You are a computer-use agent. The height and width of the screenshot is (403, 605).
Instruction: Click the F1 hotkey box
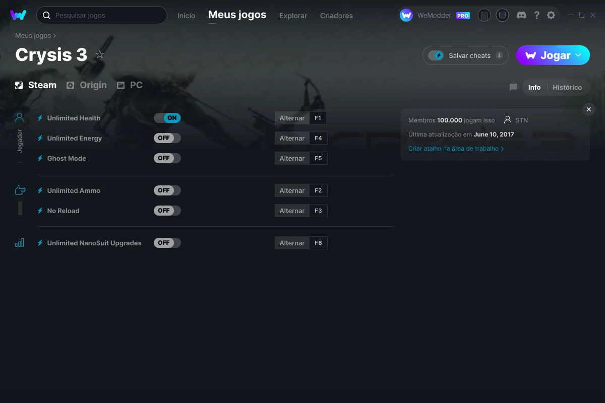[x=318, y=118]
